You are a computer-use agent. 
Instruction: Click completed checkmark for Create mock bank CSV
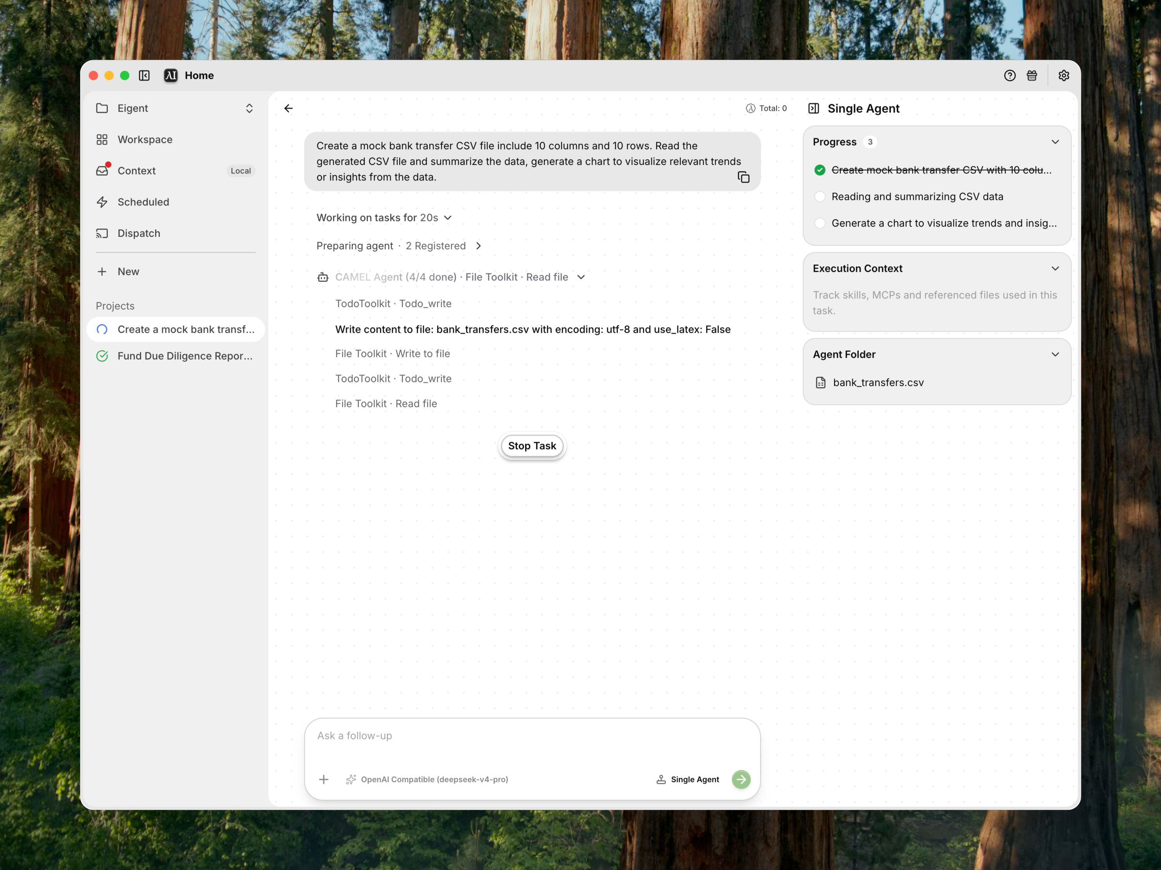[x=819, y=170]
